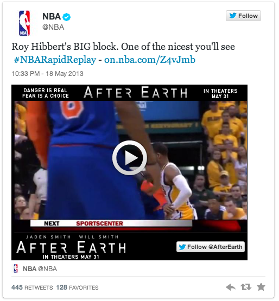Follow the NBA account
Screen dimensions: 279x301
click(243, 16)
